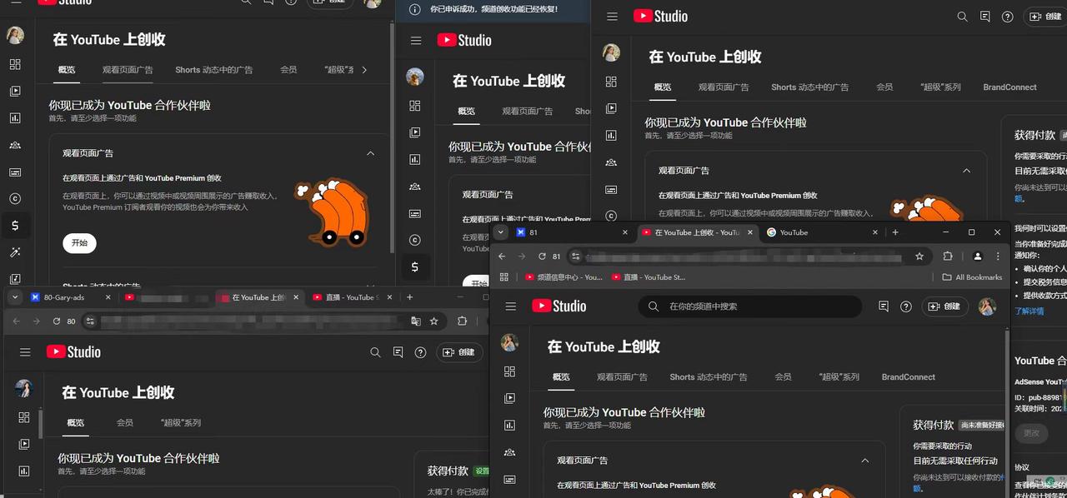
Task: Click search icon in top-right Studio window
Action: click(x=962, y=17)
